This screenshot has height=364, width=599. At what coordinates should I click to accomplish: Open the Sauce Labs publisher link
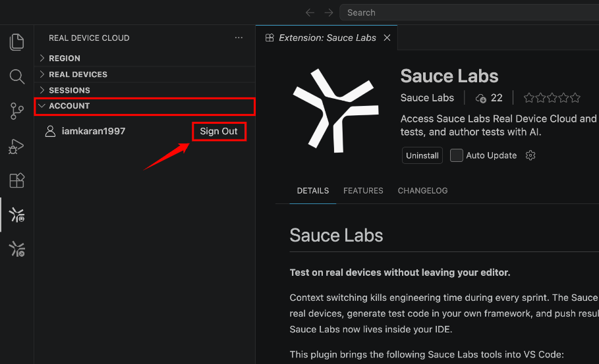click(427, 98)
